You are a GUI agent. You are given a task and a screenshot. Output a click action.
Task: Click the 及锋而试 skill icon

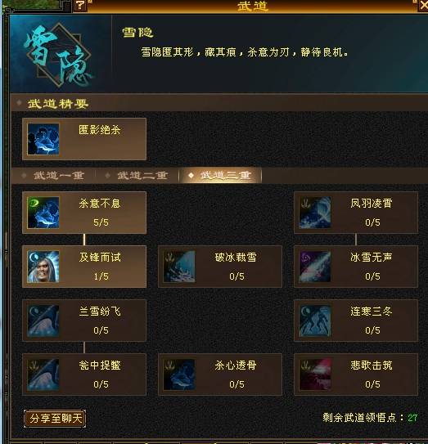(x=43, y=267)
